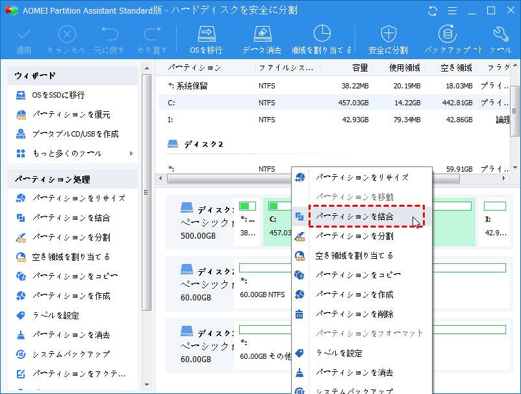The width and height of the screenshot is (521, 394).
Task: Click the icon beside パーティションを分割 in the sidebar
Action: 21,237
